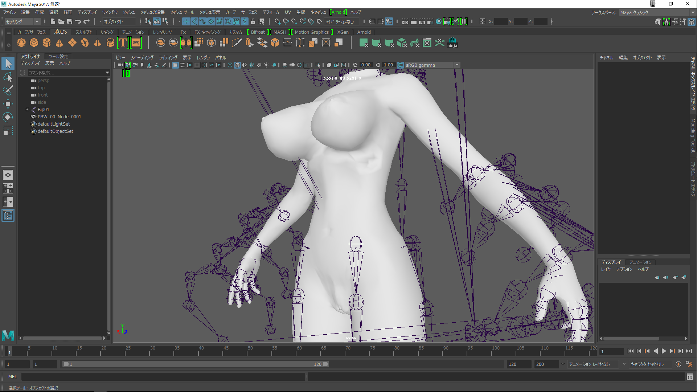The height and width of the screenshot is (392, 697).
Task: Activate the Rotate tool in toolbox
Action: [x=8, y=117]
